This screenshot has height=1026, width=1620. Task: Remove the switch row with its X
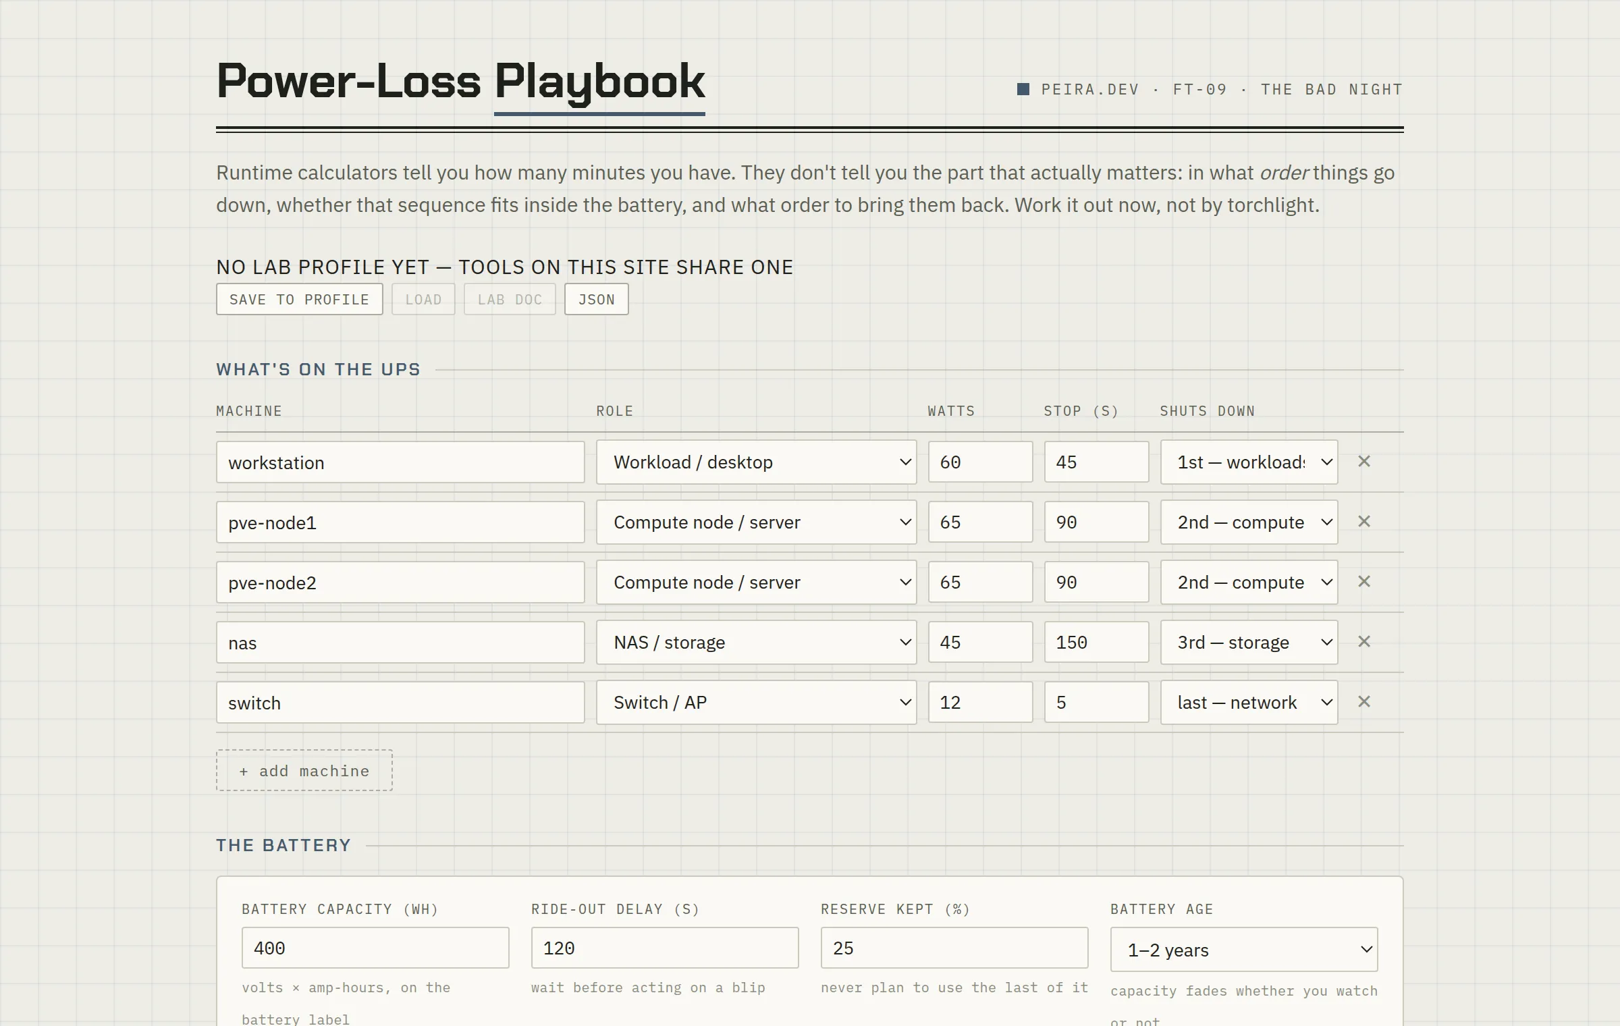(1363, 702)
